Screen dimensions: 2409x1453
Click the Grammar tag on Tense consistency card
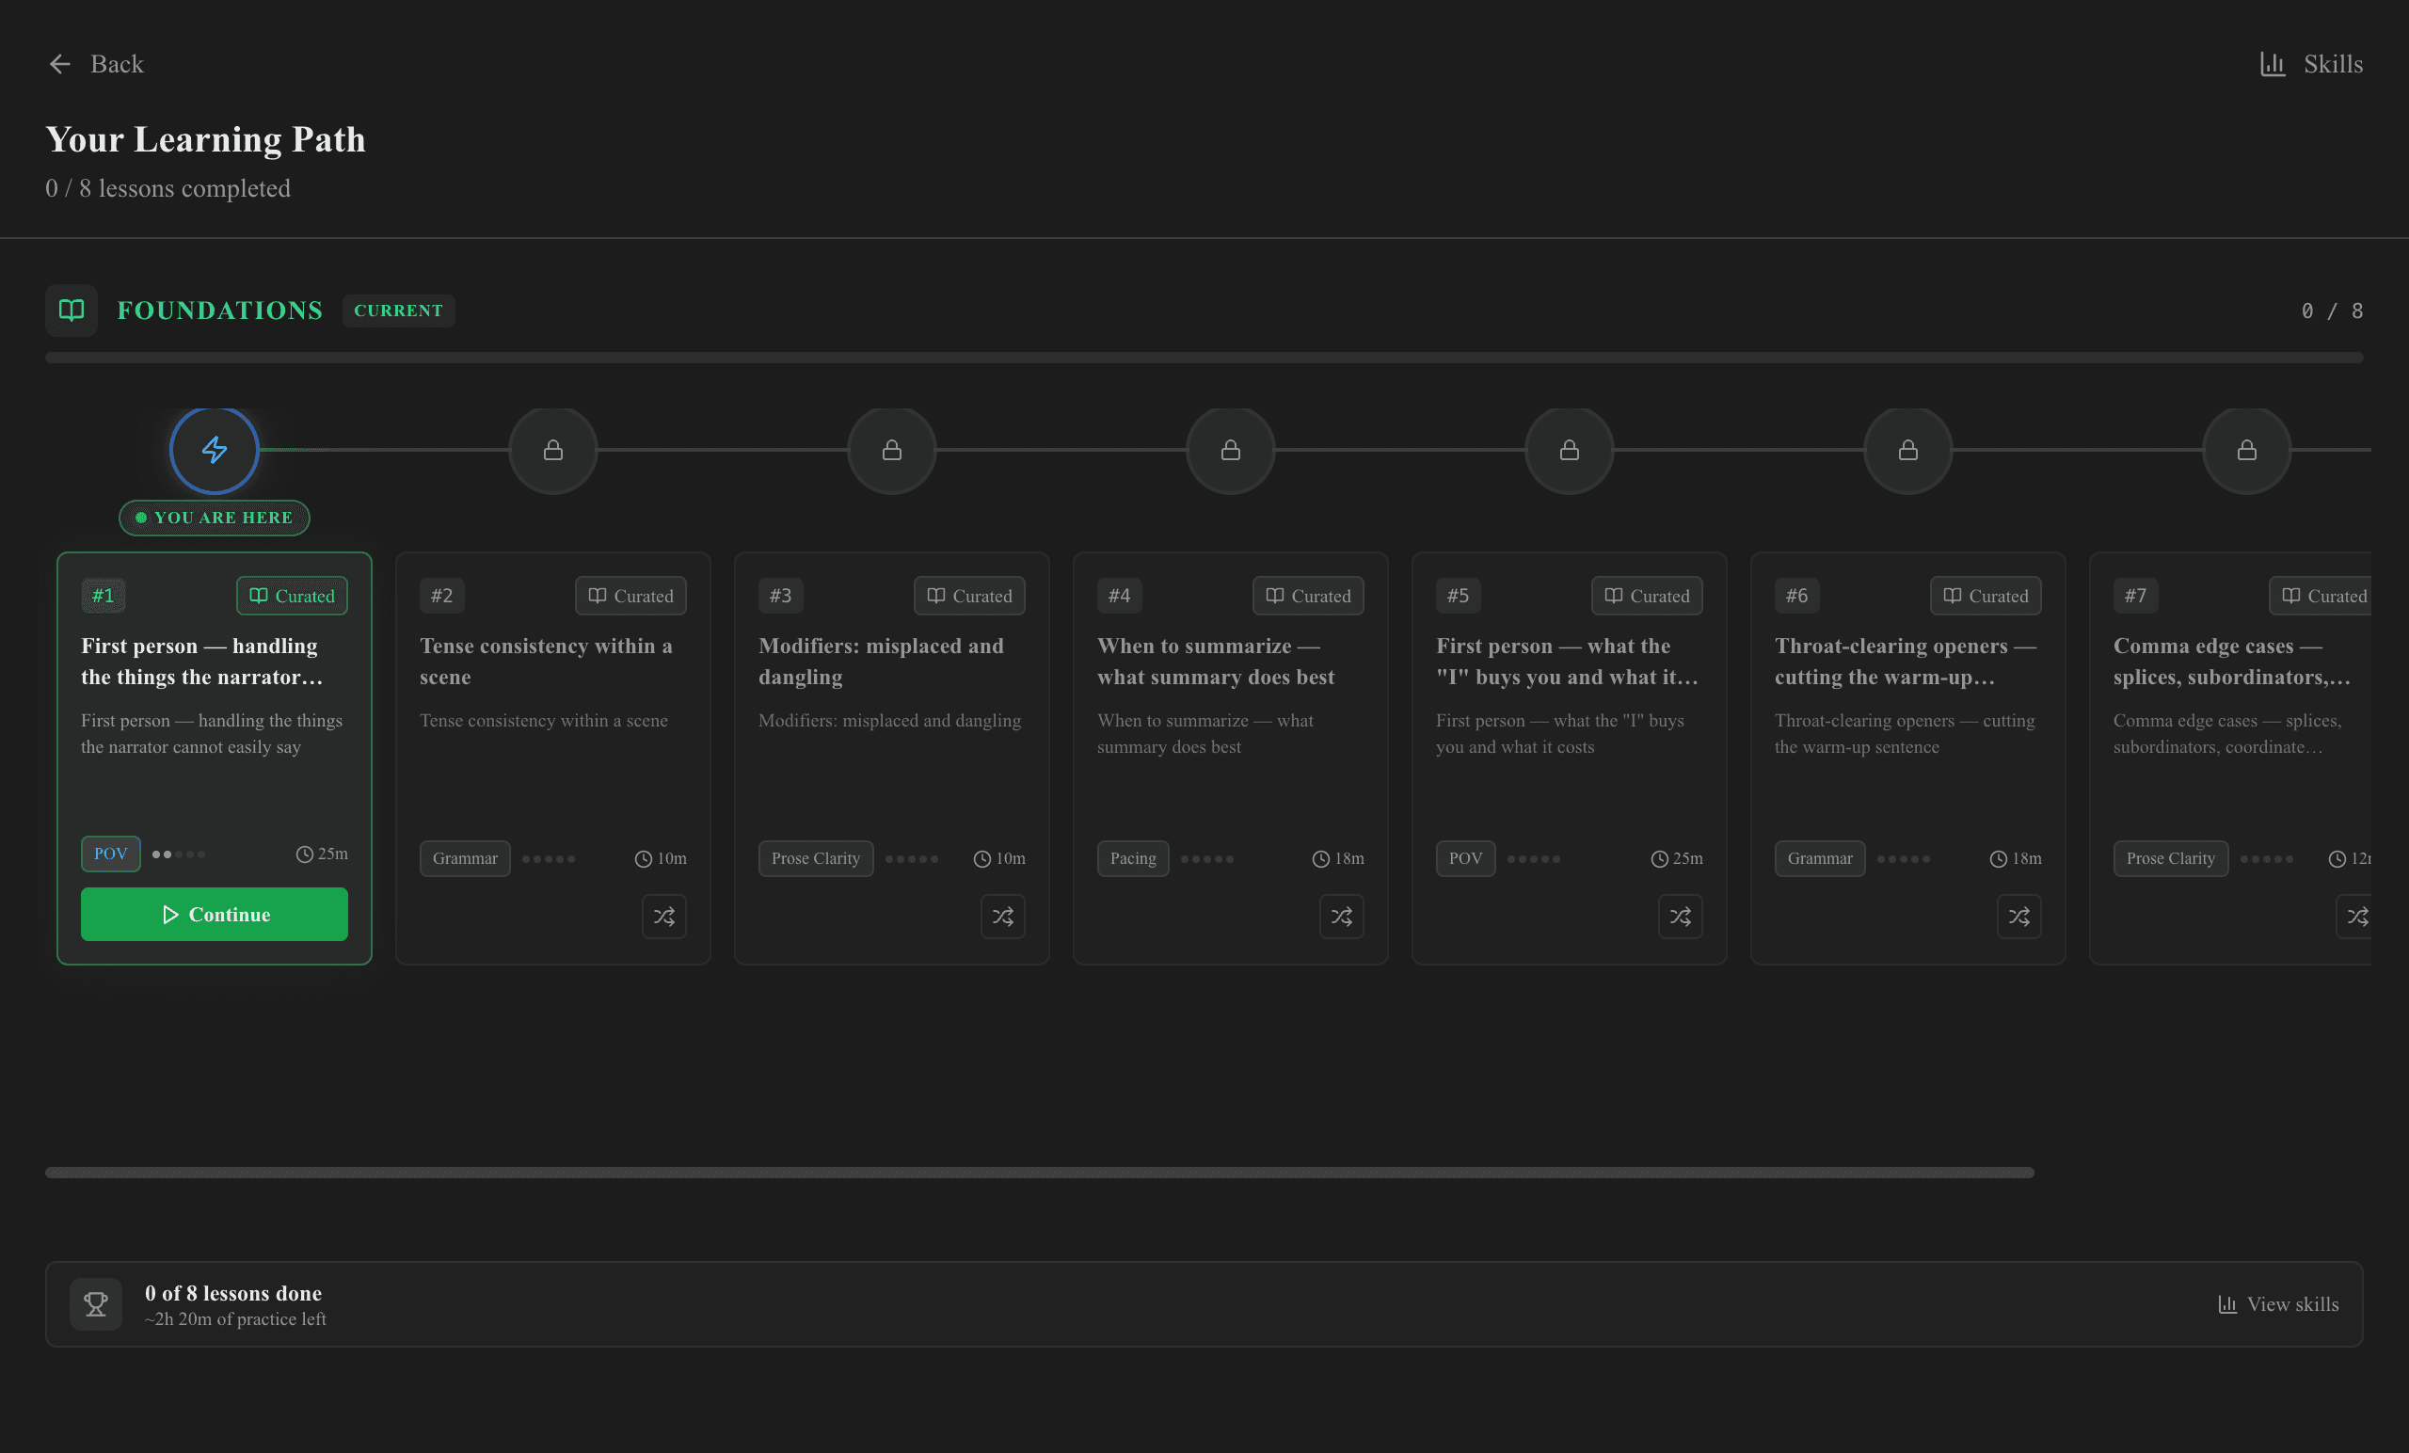[x=466, y=858]
